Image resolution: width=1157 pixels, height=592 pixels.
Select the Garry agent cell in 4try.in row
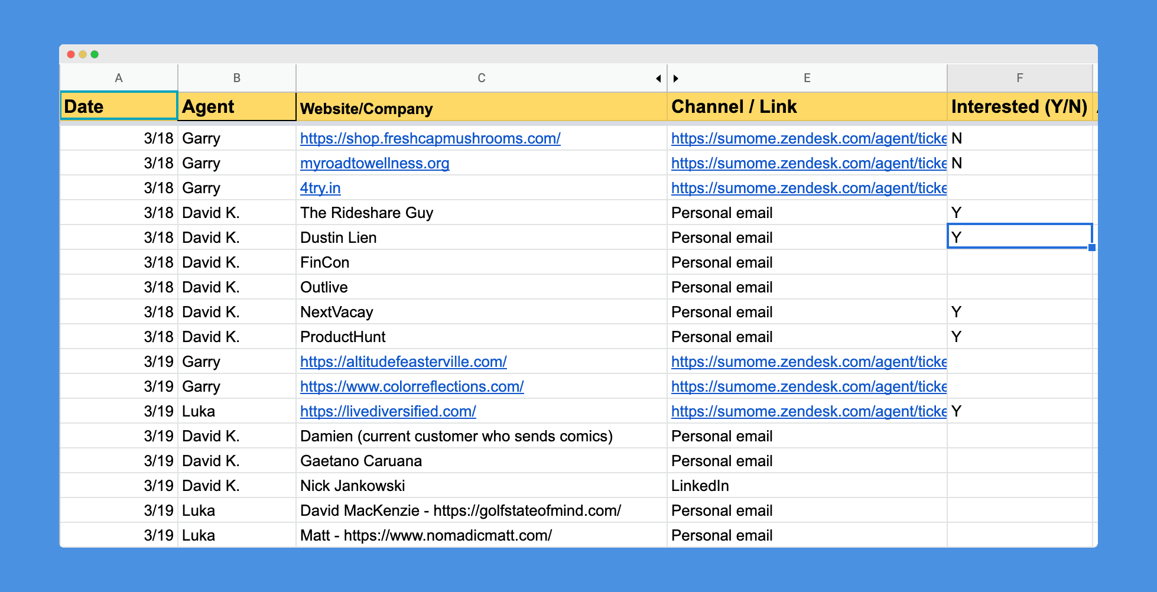[237, 188]
